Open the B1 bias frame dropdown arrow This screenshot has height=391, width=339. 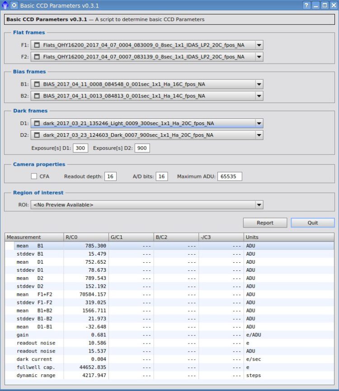(259, 84)
